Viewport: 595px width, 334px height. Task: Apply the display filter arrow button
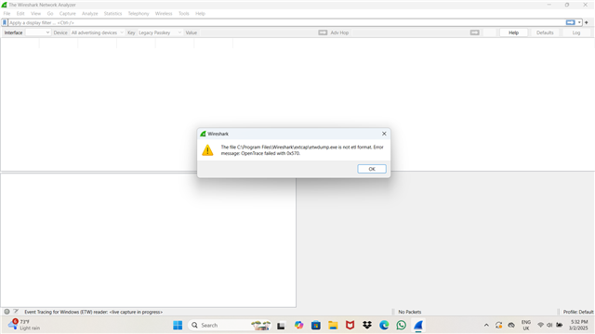tap(570, 22)
